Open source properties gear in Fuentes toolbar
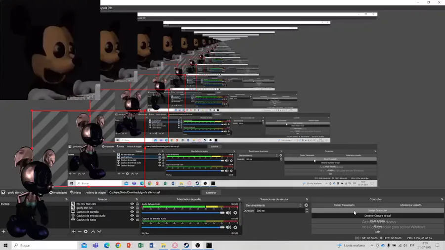Screen dimensions: 445x250 (x=86, y=232)
